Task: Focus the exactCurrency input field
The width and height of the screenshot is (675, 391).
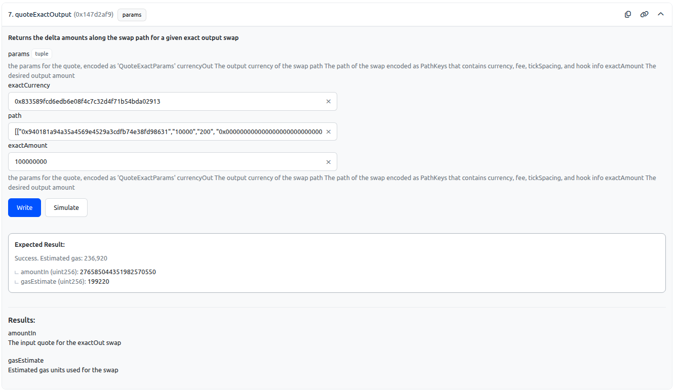Action: click(x=167, y=102)
